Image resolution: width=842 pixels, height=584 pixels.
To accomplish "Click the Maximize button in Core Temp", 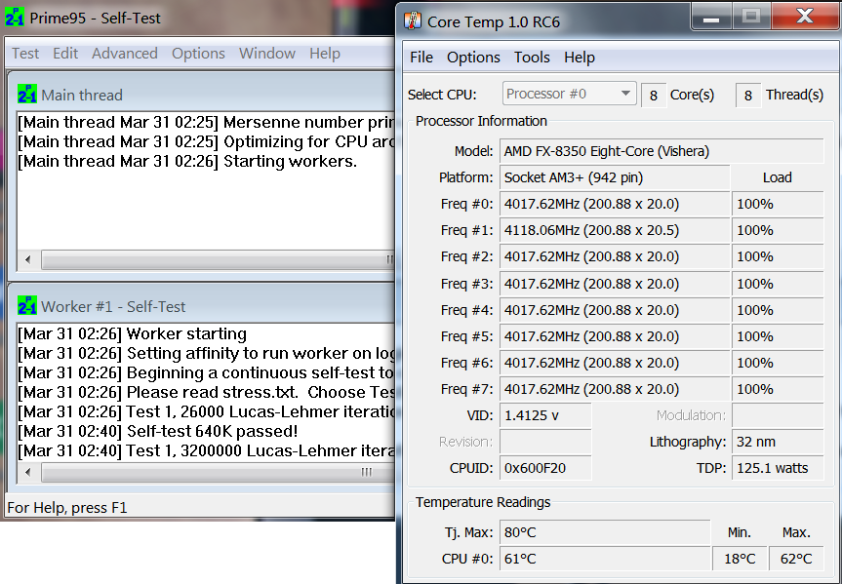I will click(x=750, y=17).
